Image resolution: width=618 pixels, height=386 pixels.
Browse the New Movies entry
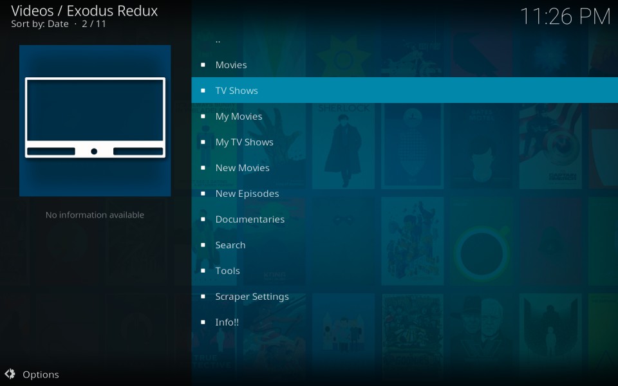(x=404, y=167)
